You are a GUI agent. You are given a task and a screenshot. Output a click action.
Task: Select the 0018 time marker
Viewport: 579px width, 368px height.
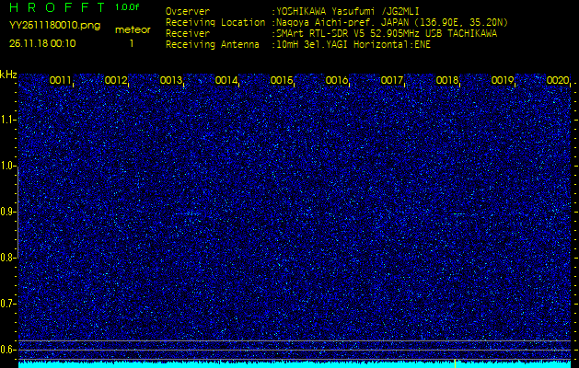point(447,81)
